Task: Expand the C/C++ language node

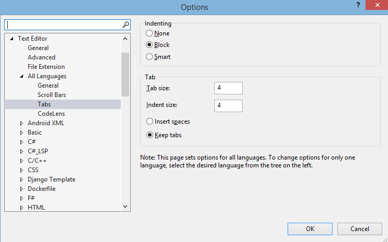Action: coord(21,161)
